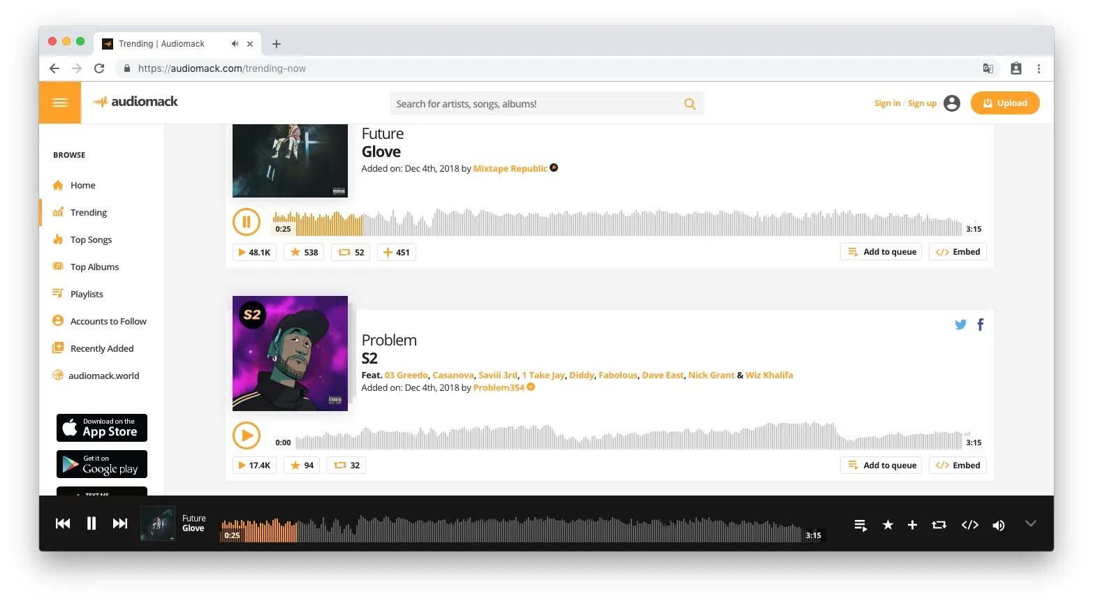Open featured artist 03 Greedo

coord(406,375)
